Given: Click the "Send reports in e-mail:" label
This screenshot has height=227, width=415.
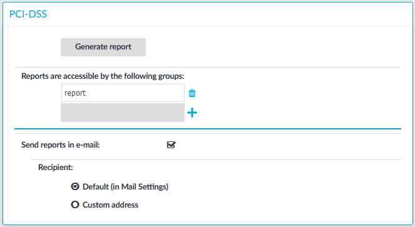Looking at the screenshot, I should (61, 145).
